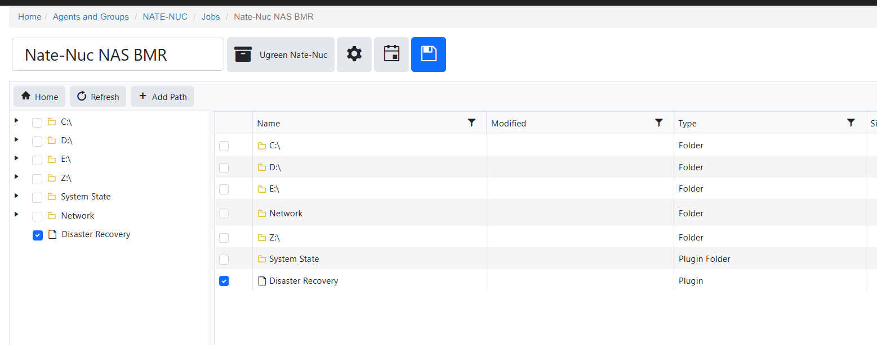877x345 pixels.
Task: Open job settings gear icon
Action: 354,55
